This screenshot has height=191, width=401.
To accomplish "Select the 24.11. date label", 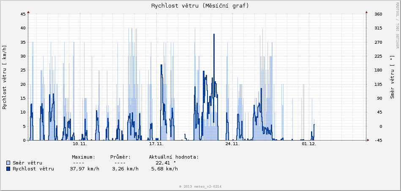I will [232, 144].
